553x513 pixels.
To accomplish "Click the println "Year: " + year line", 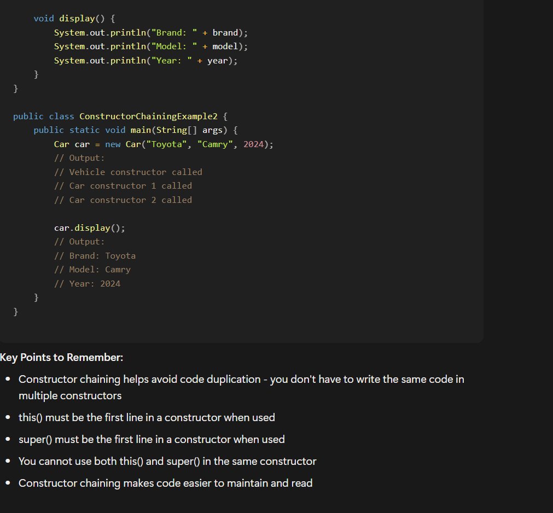I will click(x=145, y=60).
